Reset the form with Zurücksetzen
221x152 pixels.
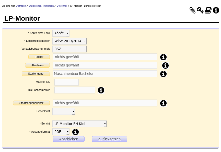tap(109, 139)
